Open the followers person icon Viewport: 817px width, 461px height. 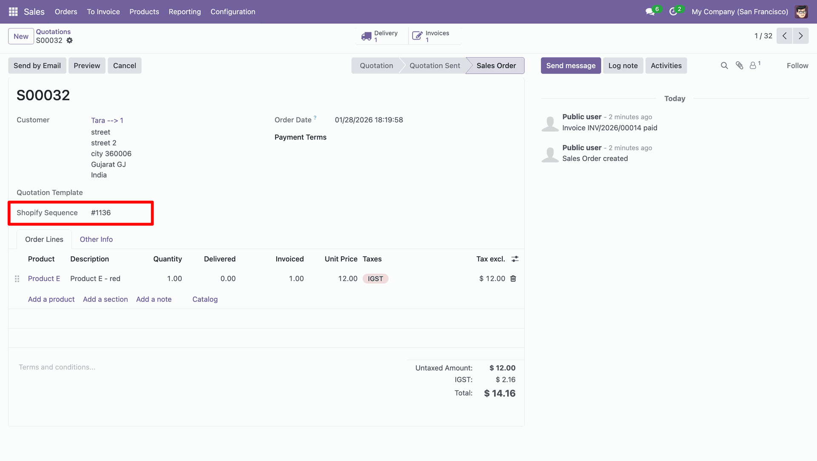click(x=753, y=66)
